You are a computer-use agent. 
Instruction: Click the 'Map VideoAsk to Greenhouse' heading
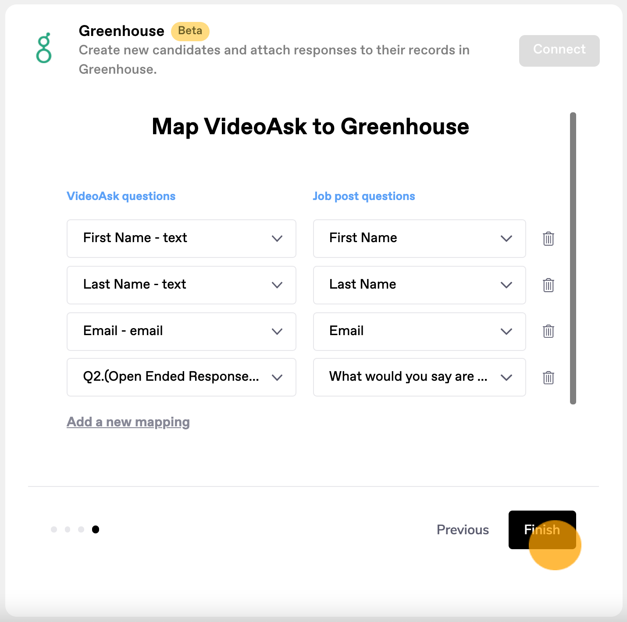pyautogui.click(x=310, y=127)
